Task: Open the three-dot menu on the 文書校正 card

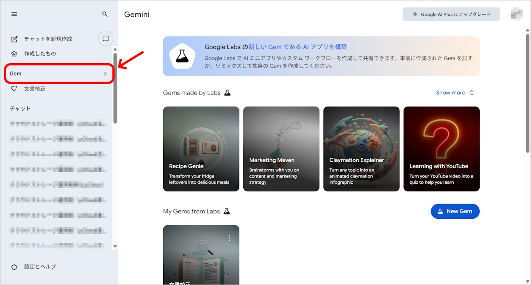Action: click(x=230, y=238)
